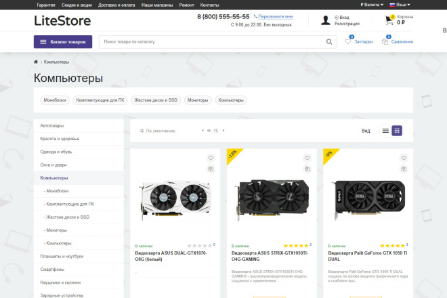Click the catalog search input field
Screen dimensions: 447x298
(x=212, y=42)
